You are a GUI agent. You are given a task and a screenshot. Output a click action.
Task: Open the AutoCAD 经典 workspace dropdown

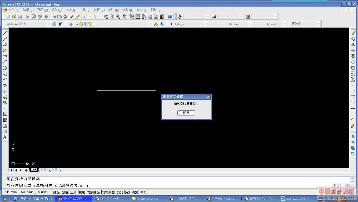click(x=48, y=24)
